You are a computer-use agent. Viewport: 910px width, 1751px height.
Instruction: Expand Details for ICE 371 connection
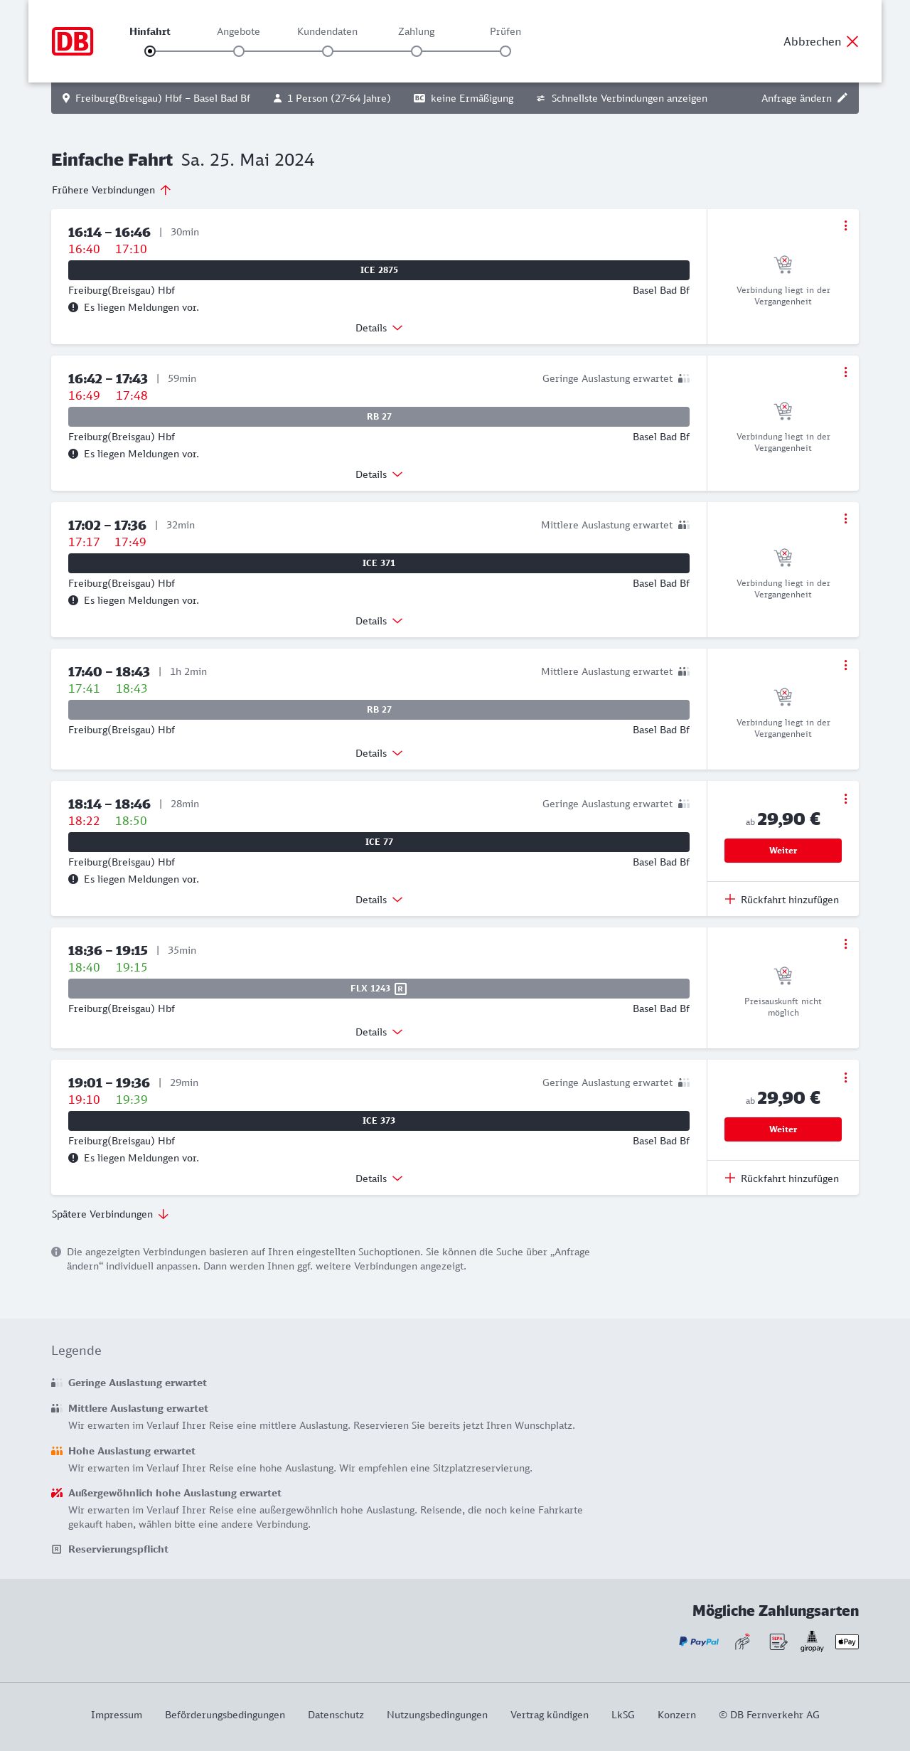click(x=379, y=621)
